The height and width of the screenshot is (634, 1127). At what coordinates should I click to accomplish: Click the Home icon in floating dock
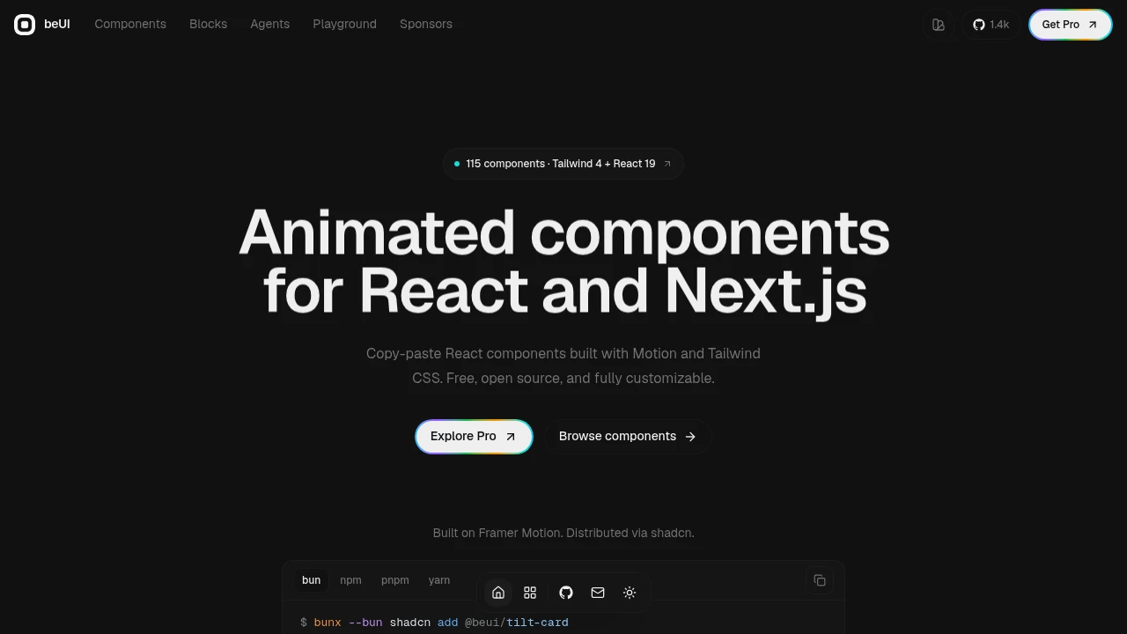pos(498,593)
